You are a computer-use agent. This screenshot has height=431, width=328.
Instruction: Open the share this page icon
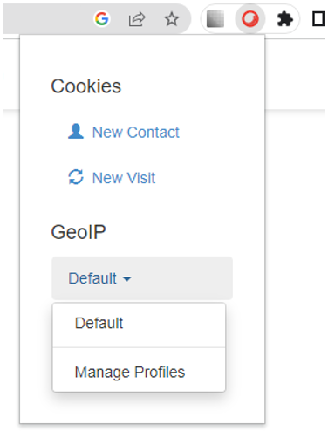pyautogui.click(x=137, y=19)
